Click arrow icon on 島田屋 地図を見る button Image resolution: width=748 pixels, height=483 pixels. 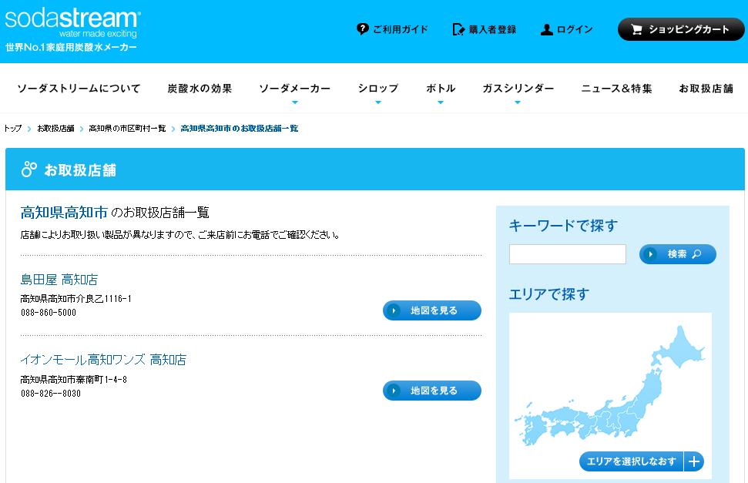tap(394, 310)
